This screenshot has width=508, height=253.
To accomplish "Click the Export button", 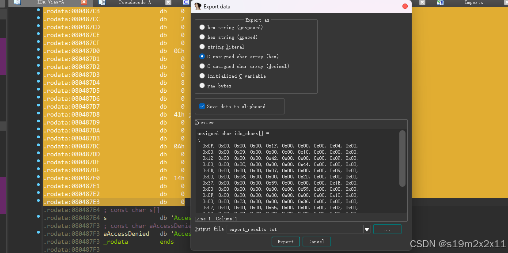I will (x=285, y=242).
